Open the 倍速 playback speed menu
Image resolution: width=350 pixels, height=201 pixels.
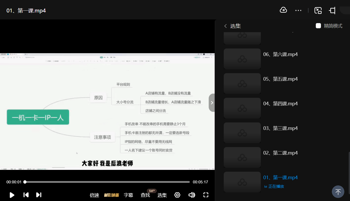(x=94, y=195)
